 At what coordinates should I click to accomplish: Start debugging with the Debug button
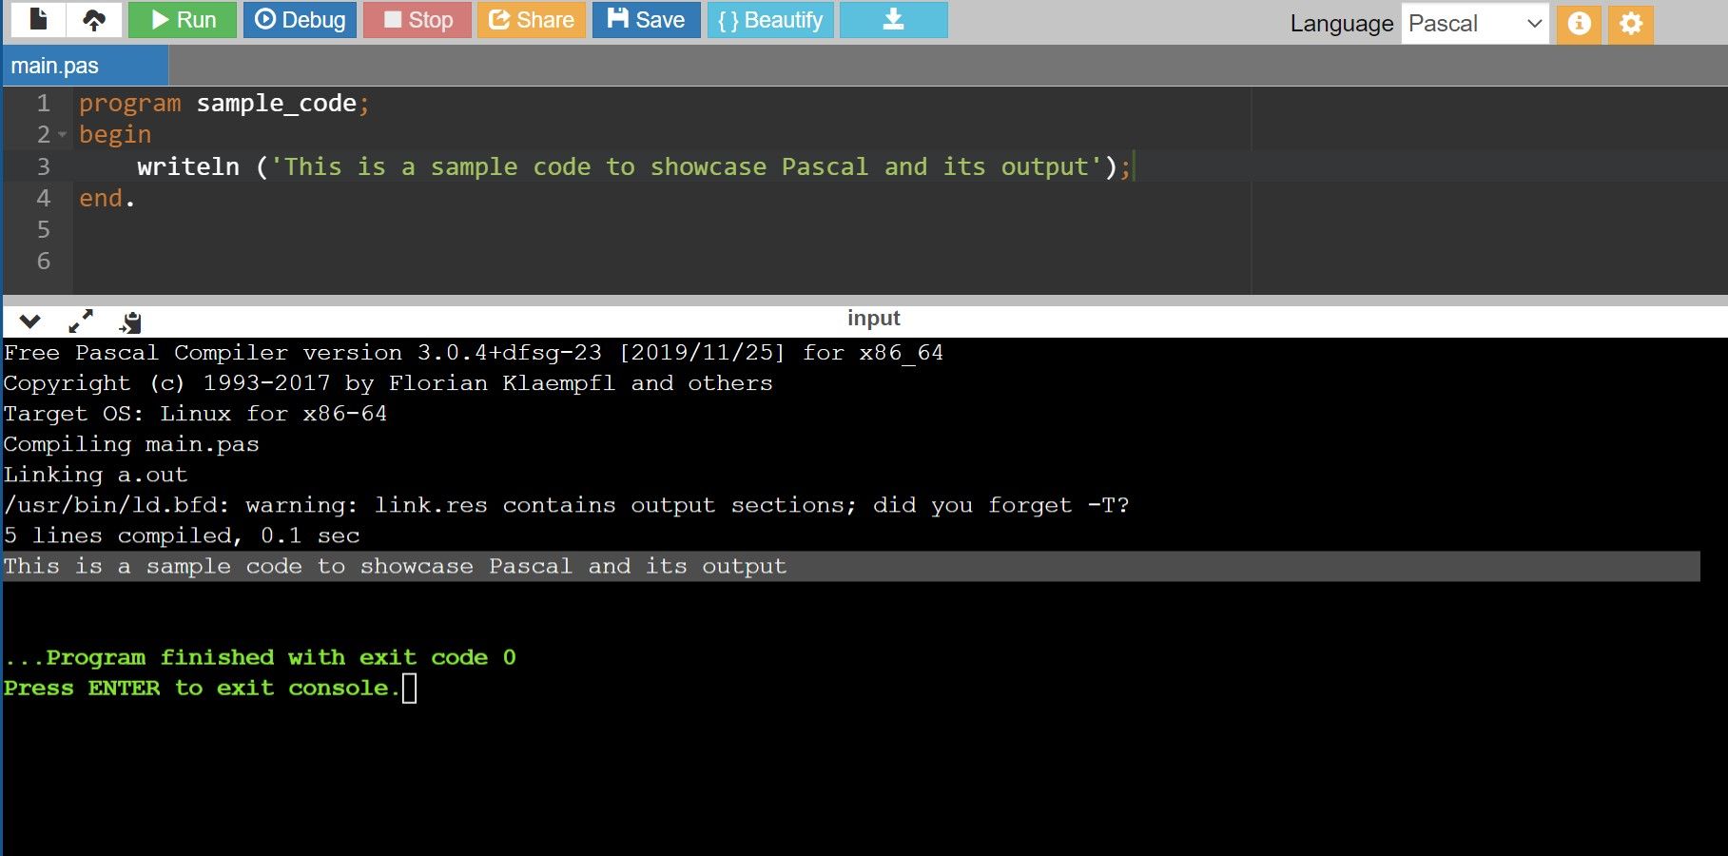coord(299,19)
